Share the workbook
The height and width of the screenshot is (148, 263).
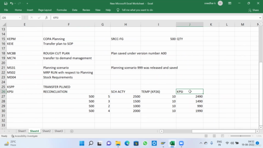pyautogui.click(x=254, y=10)
